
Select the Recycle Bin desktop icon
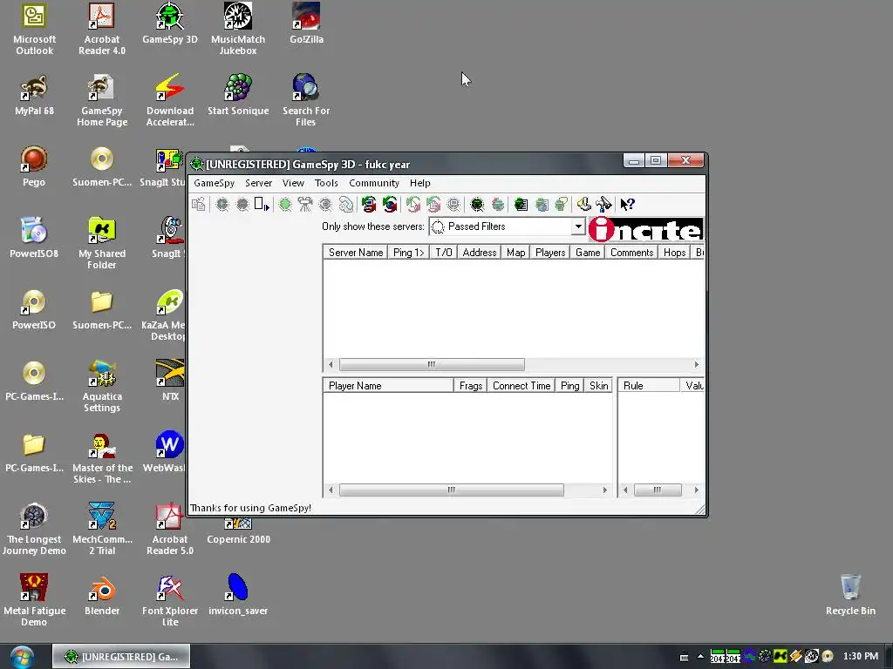(x=850, y=595)
